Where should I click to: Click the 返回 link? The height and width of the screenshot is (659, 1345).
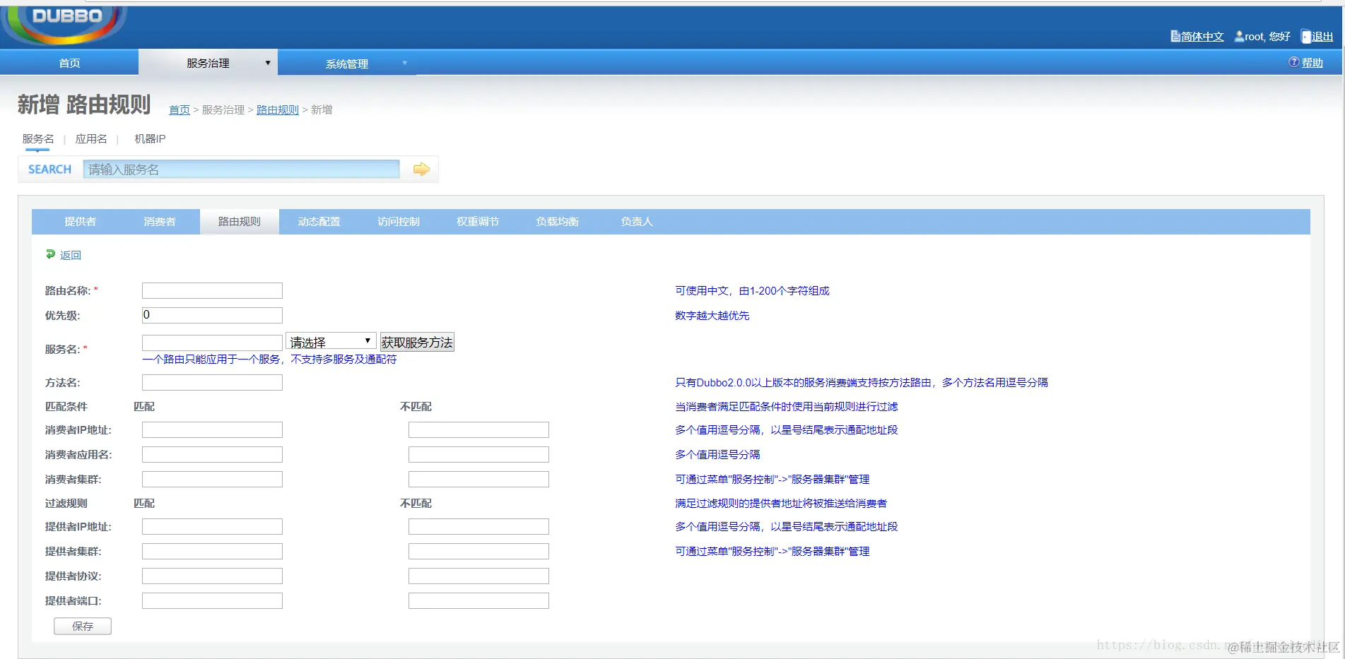(71, 255)
